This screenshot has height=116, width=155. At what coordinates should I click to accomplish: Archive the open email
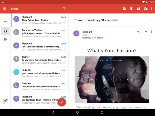(124, 9)
